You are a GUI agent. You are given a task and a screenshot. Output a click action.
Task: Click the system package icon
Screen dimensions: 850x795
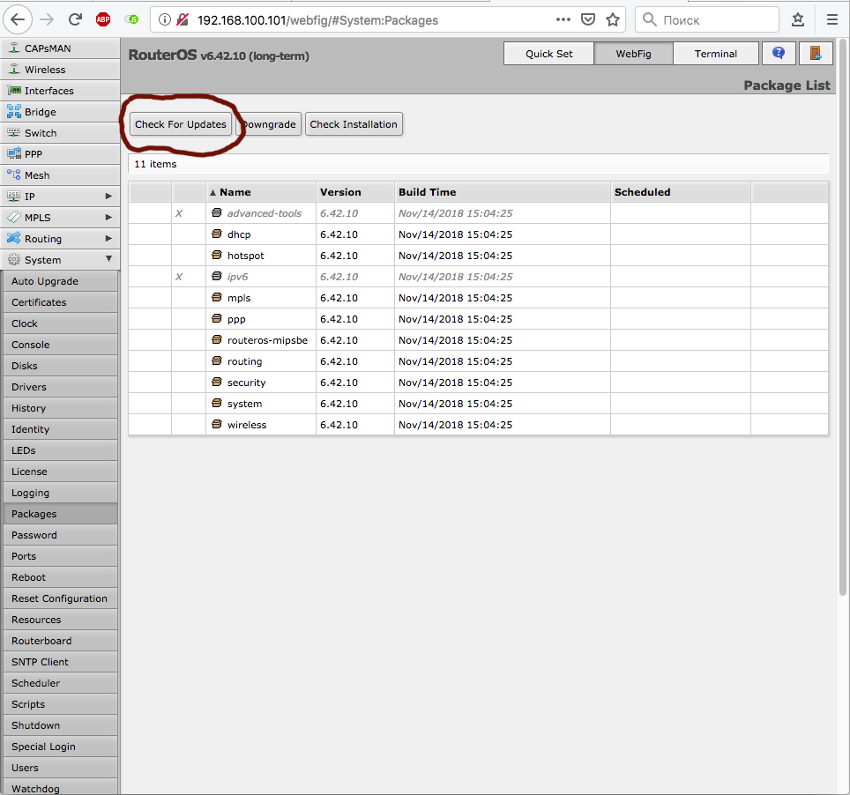217,403
